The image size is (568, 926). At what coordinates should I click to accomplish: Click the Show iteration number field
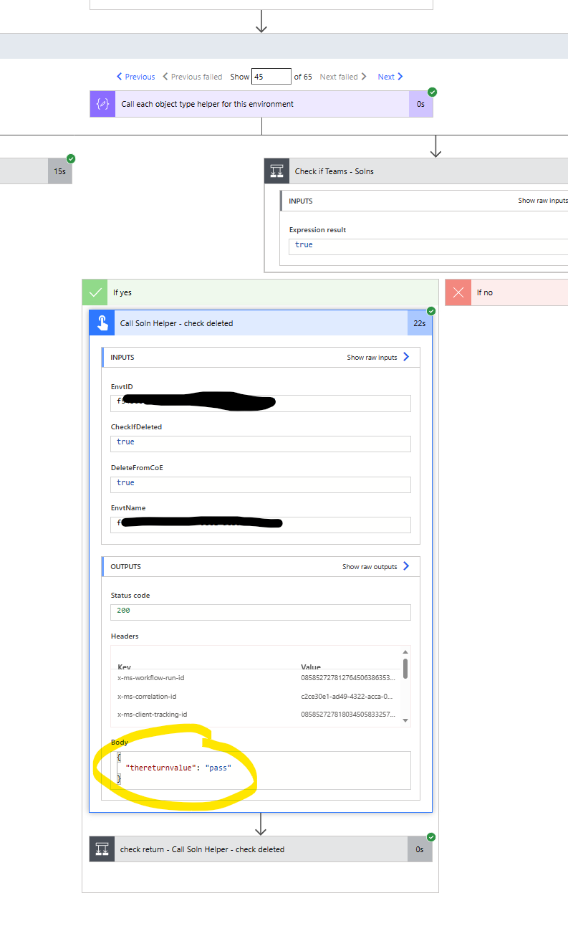tap(271, 77)
